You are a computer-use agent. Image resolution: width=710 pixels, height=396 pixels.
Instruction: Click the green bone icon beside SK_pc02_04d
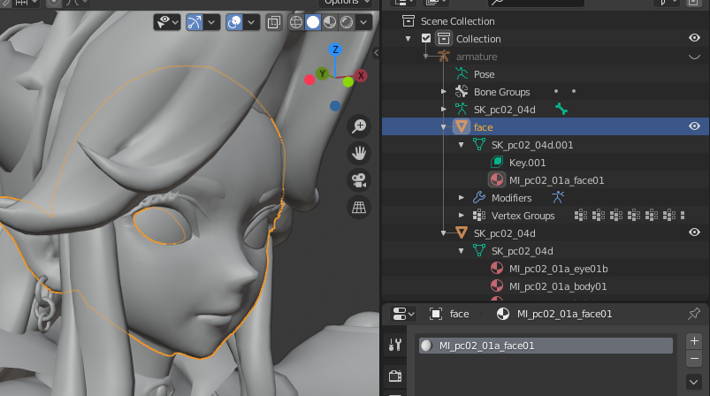click(561, 109)
